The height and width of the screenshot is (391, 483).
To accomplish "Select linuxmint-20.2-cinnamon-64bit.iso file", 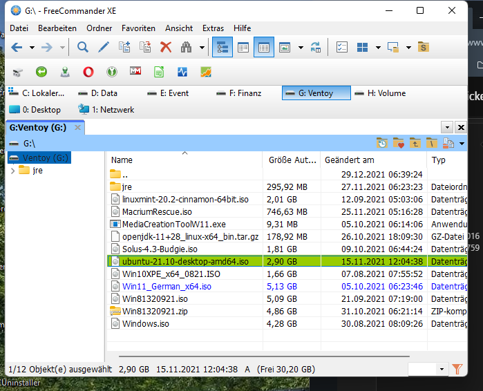I will (x=185, y=200).
